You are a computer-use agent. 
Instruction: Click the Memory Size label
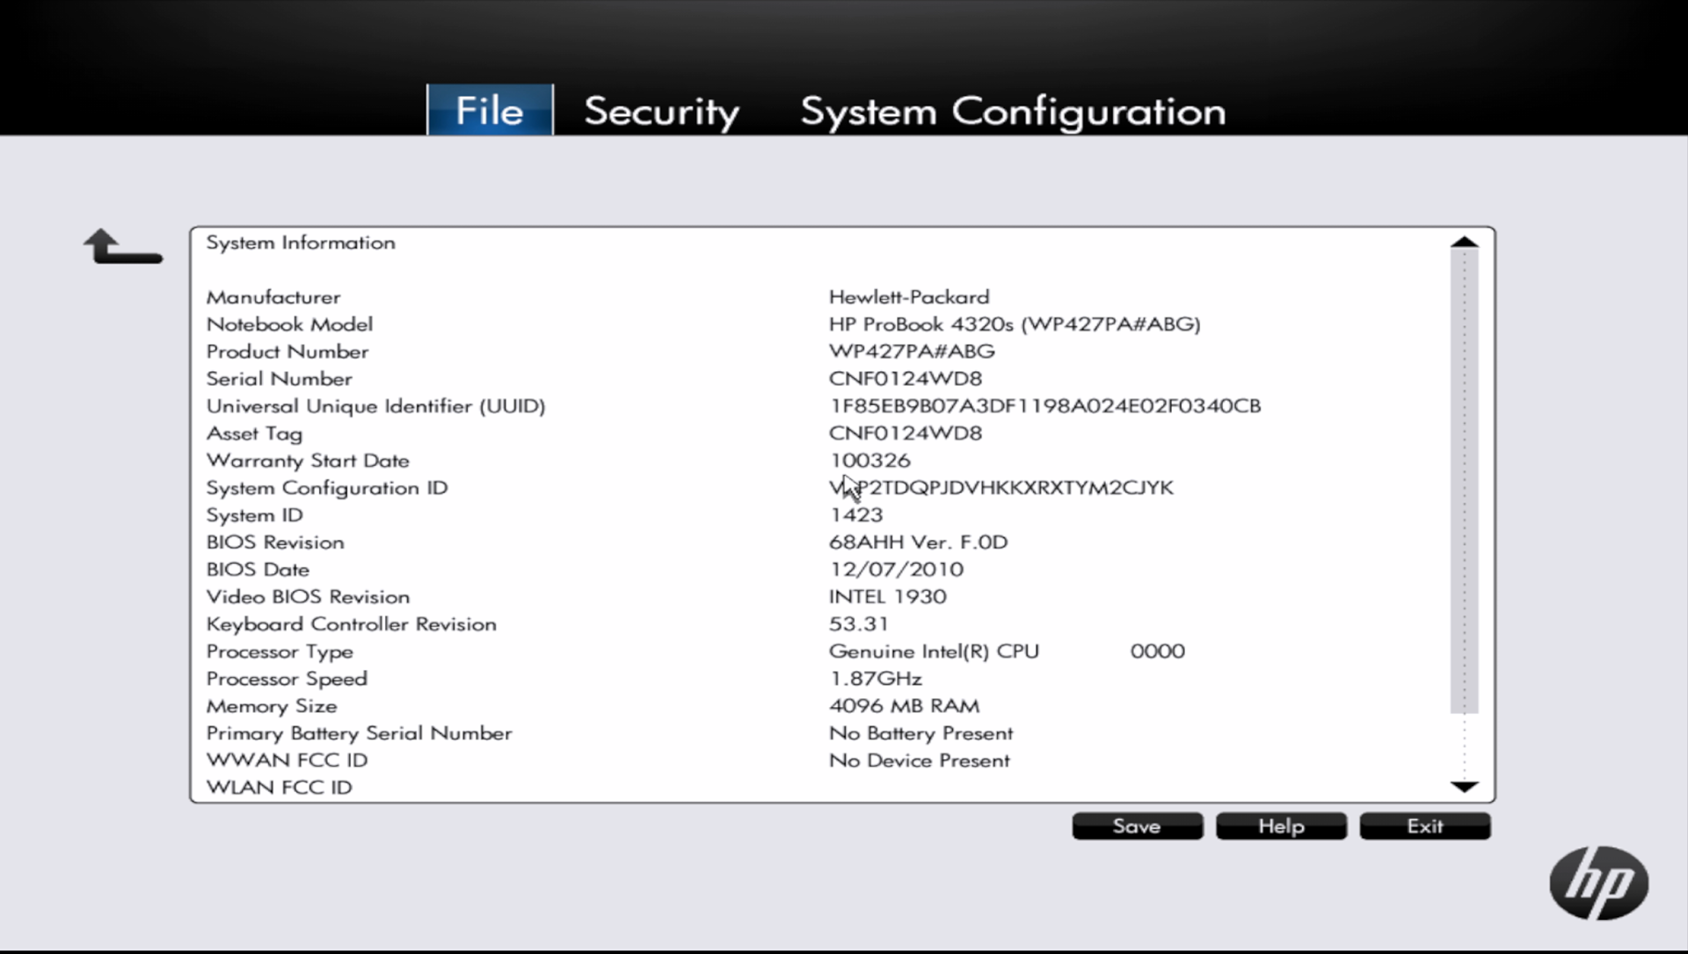tap(271, 706)
